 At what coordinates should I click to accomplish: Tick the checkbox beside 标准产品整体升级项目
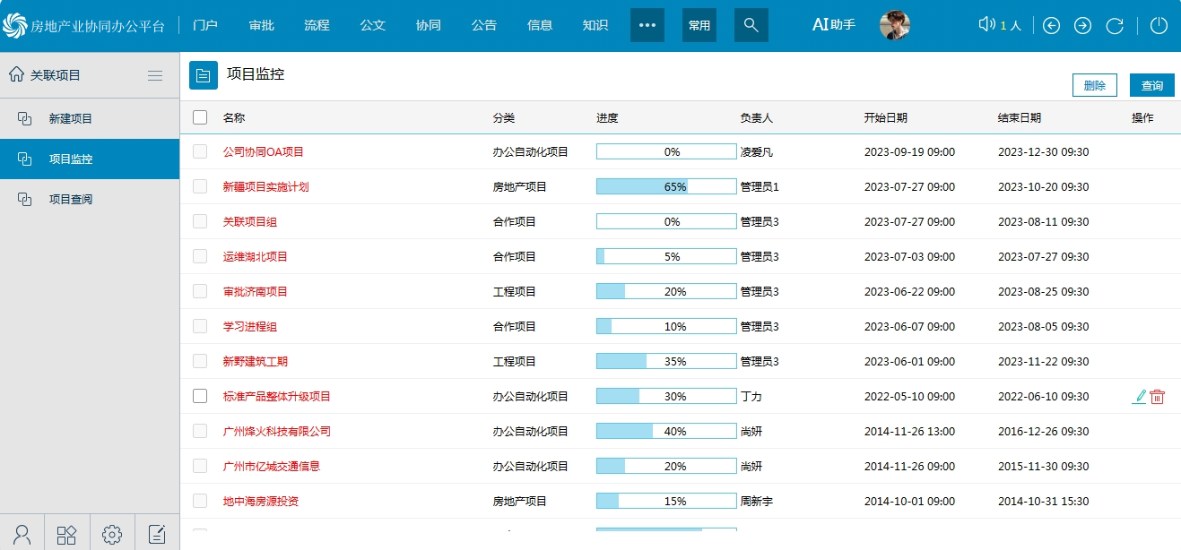[x=200, y=396]
